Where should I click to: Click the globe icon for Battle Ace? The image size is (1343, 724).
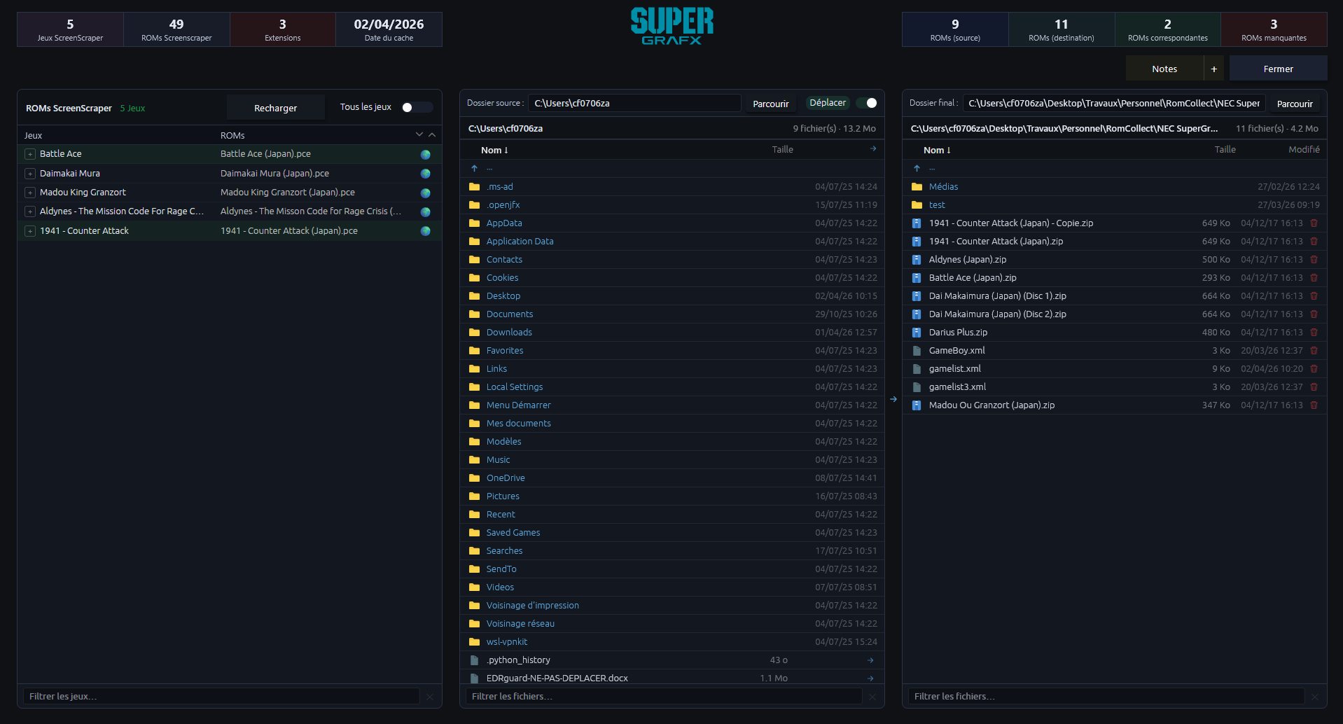425,154
